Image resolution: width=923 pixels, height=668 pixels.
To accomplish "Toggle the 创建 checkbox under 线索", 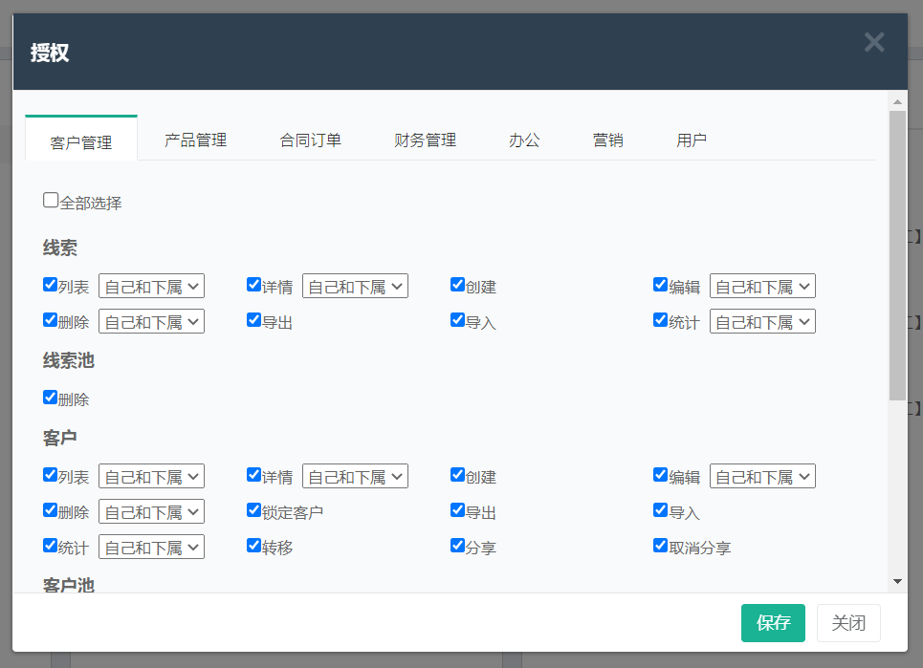I will pyautogui.click(x=457, y=285).
